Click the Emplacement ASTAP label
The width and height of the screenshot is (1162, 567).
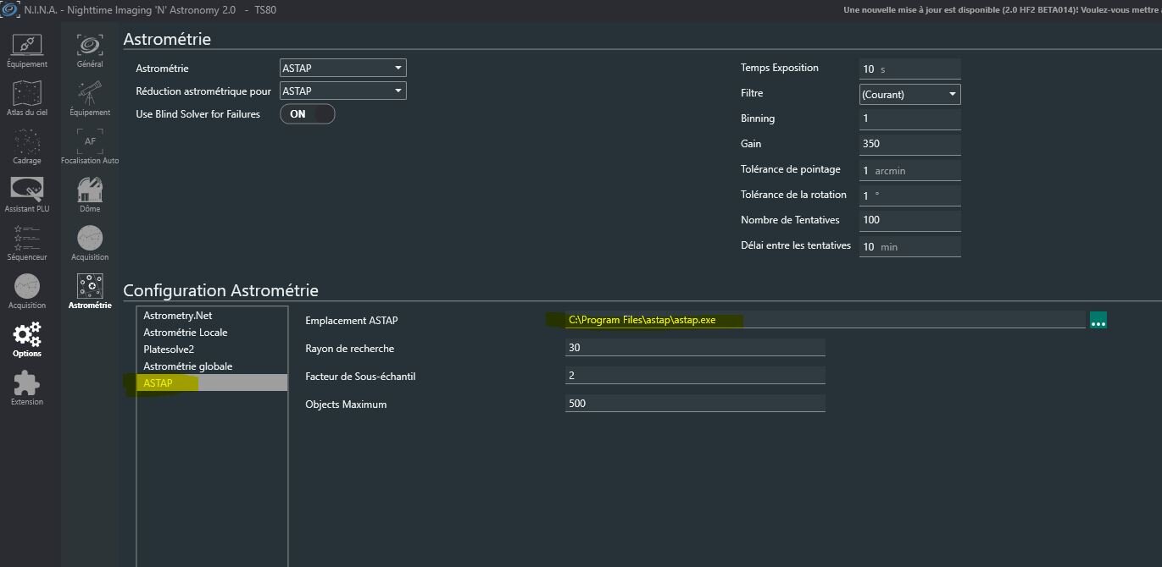pos(351,321)
